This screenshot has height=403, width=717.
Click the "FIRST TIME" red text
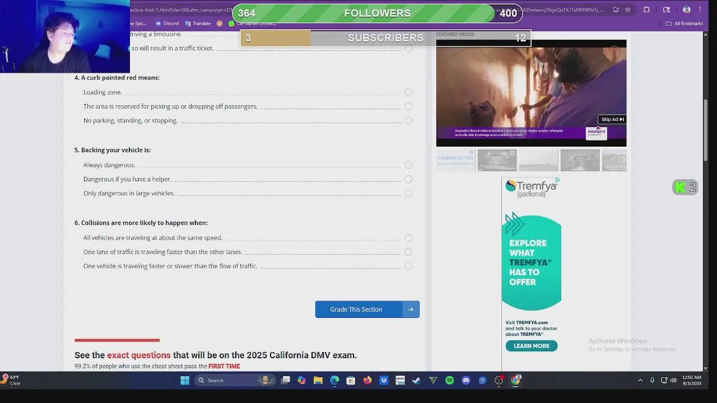pos(224,367)
